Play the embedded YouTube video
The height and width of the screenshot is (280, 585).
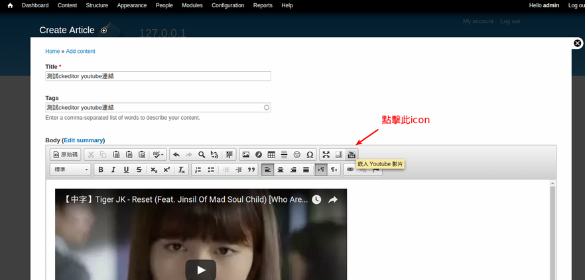click(x=201, y=270)
